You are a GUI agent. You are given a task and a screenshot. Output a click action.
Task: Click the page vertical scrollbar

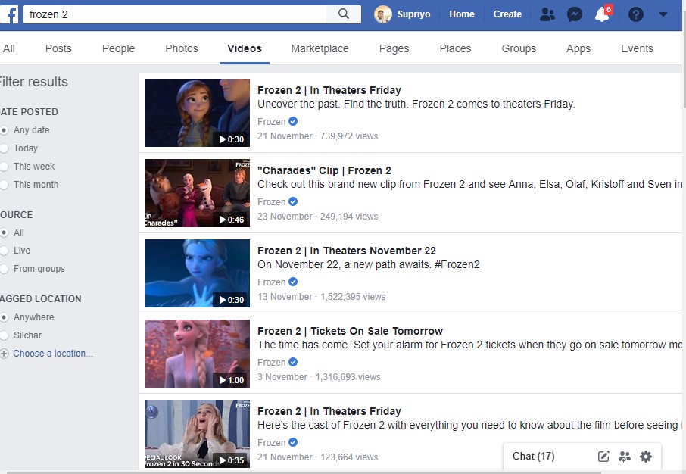click(684, 59)
